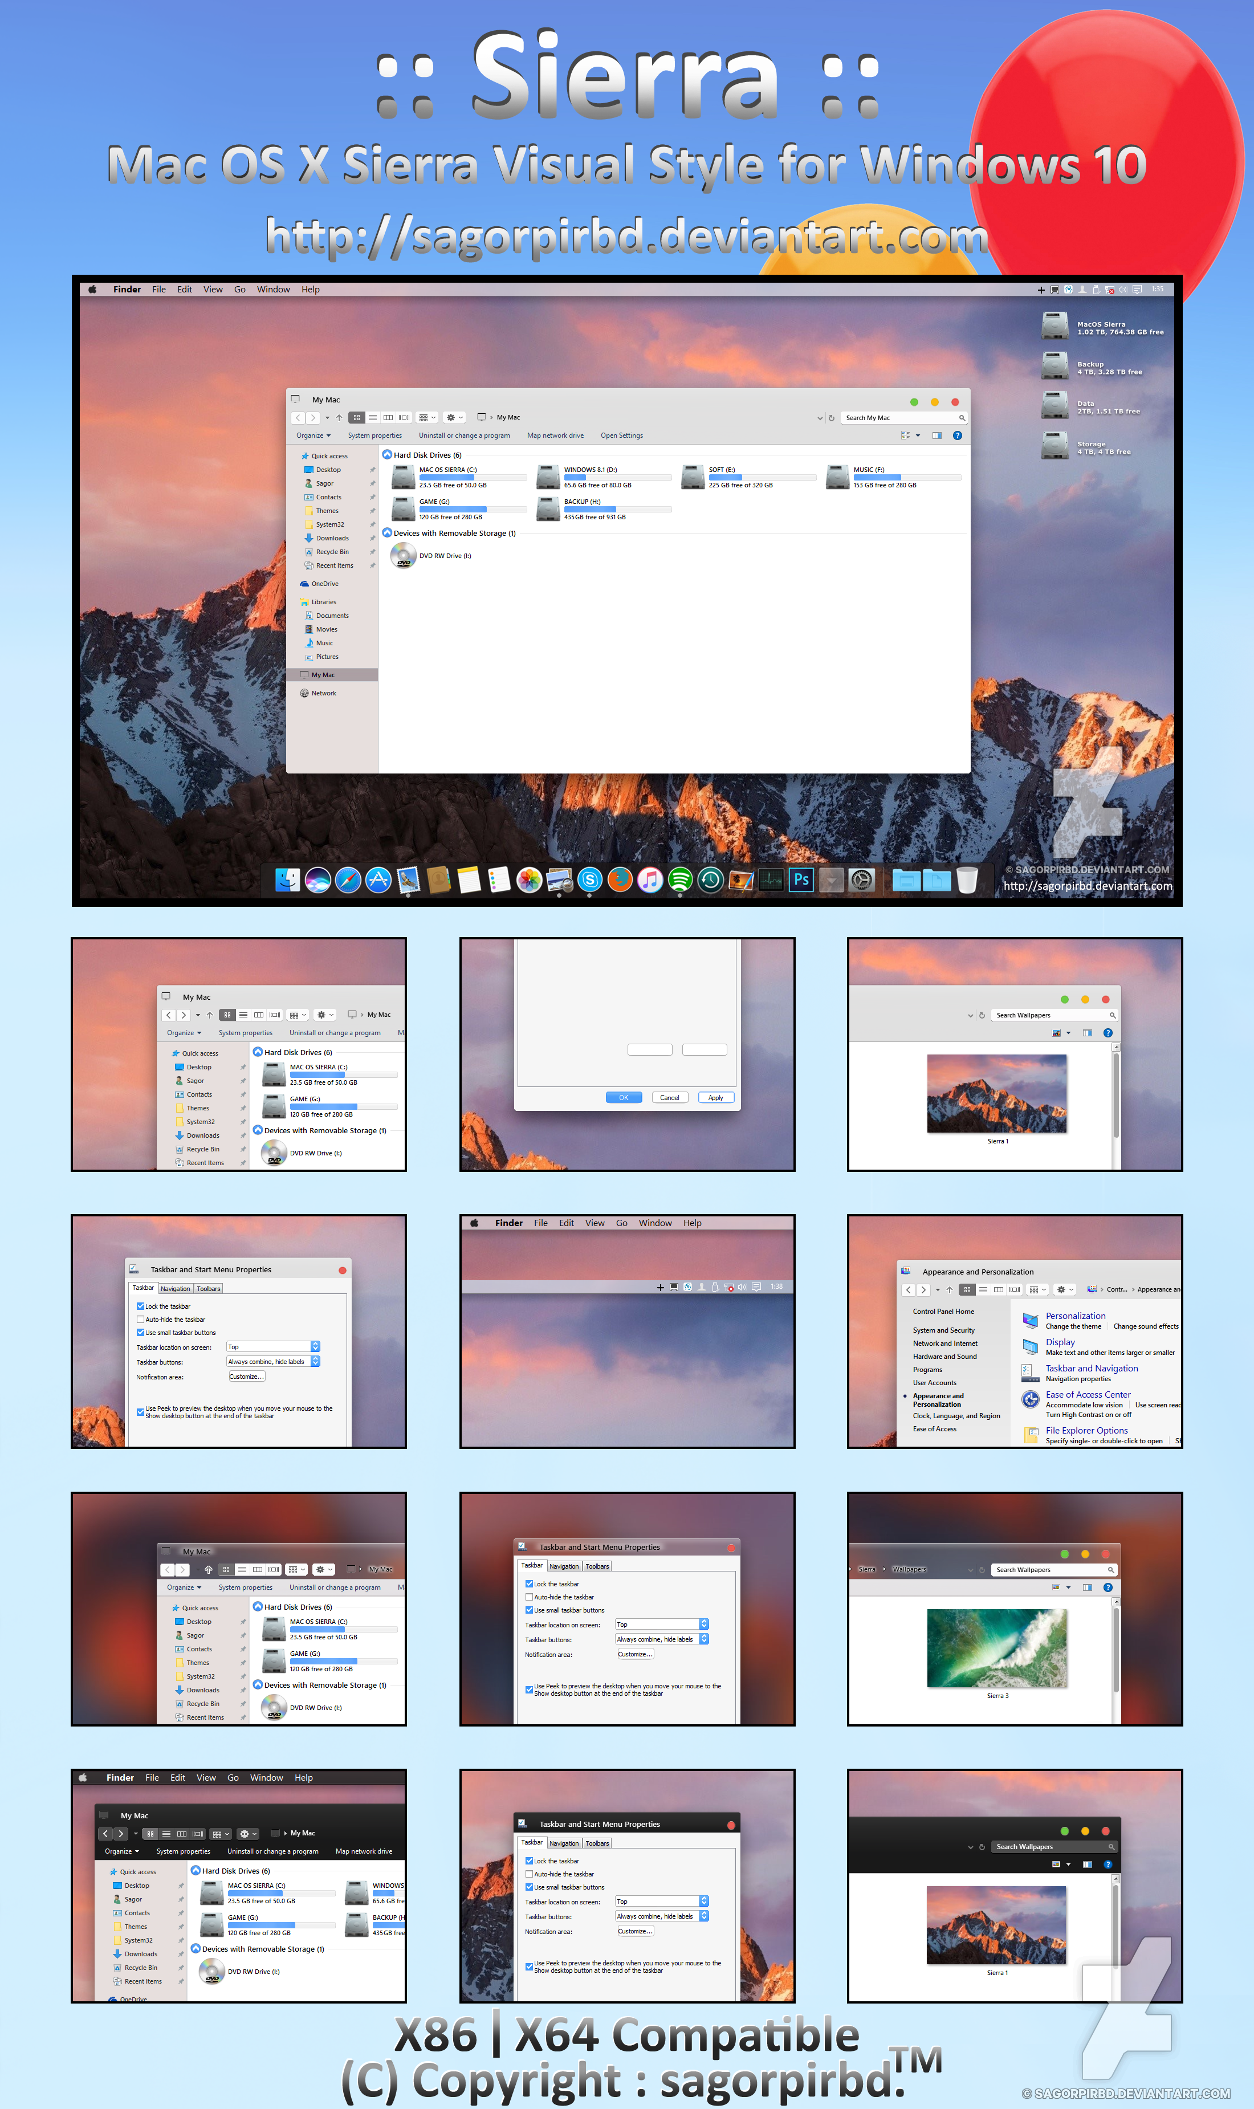
Task: Open the Mail stamp icon in dock
Action: pyautogui.click(x=408, y=880)
